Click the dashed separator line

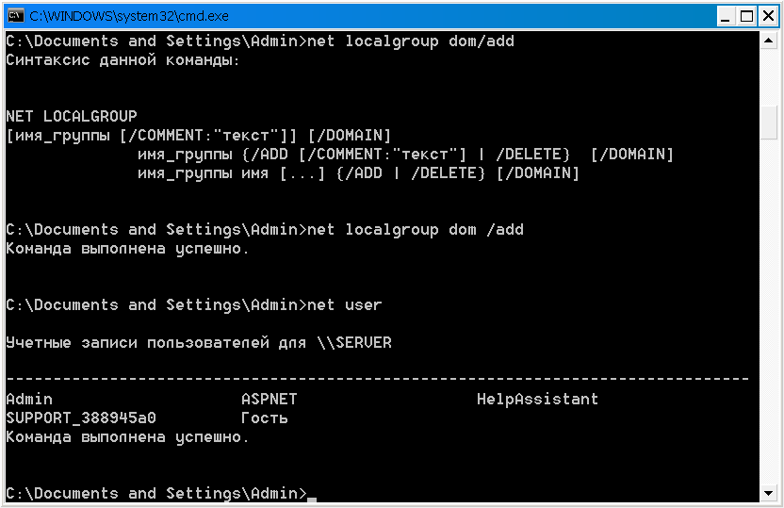[378, 379]
